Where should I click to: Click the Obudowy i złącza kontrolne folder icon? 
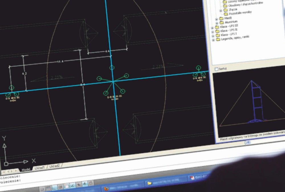point(225,6)
